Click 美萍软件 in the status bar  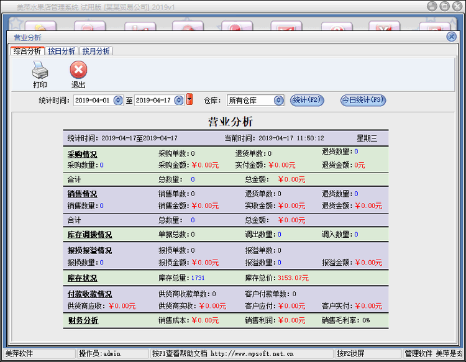coord(19,353)
